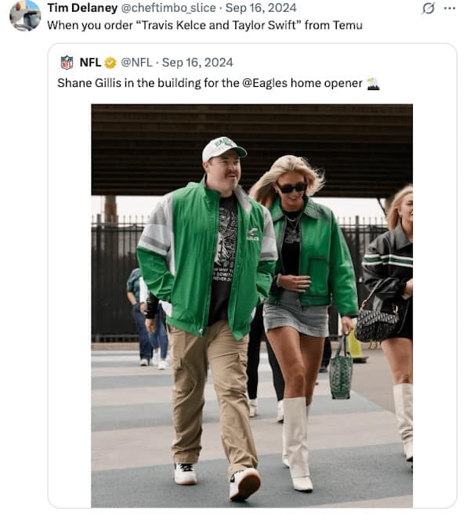Open the three-dot more options menu
The height and width of the screenshot is (514, 470).
tap(450, 8)
